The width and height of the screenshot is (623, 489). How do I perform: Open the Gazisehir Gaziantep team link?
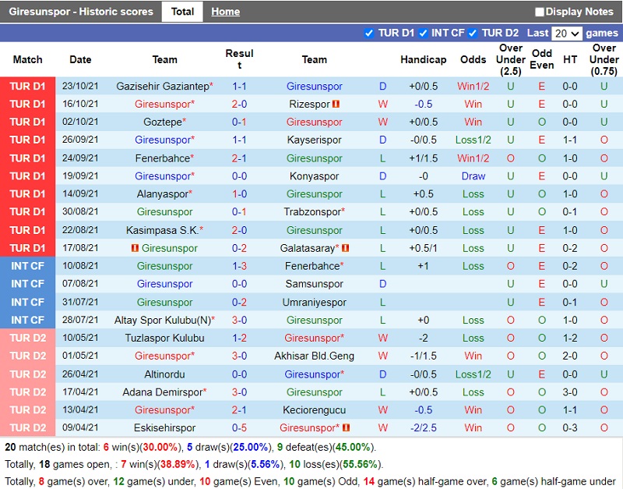pos(162,87)
